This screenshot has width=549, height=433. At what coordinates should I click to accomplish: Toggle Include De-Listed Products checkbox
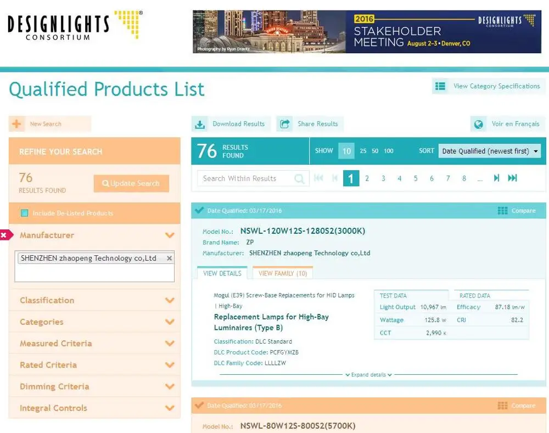25,213
